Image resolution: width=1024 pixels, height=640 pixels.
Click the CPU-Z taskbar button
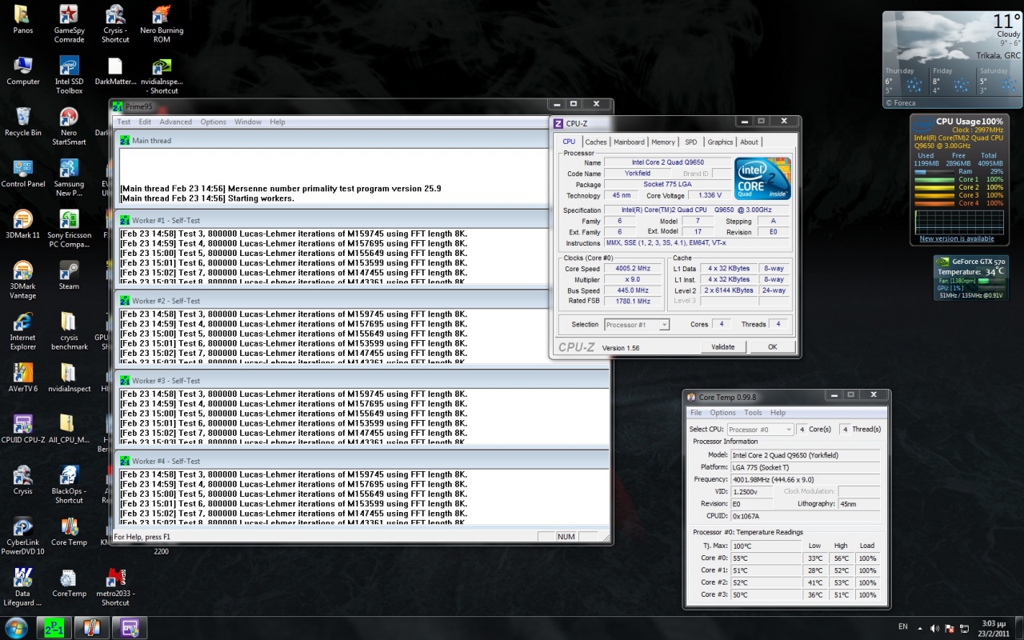(x=130, y=627)
